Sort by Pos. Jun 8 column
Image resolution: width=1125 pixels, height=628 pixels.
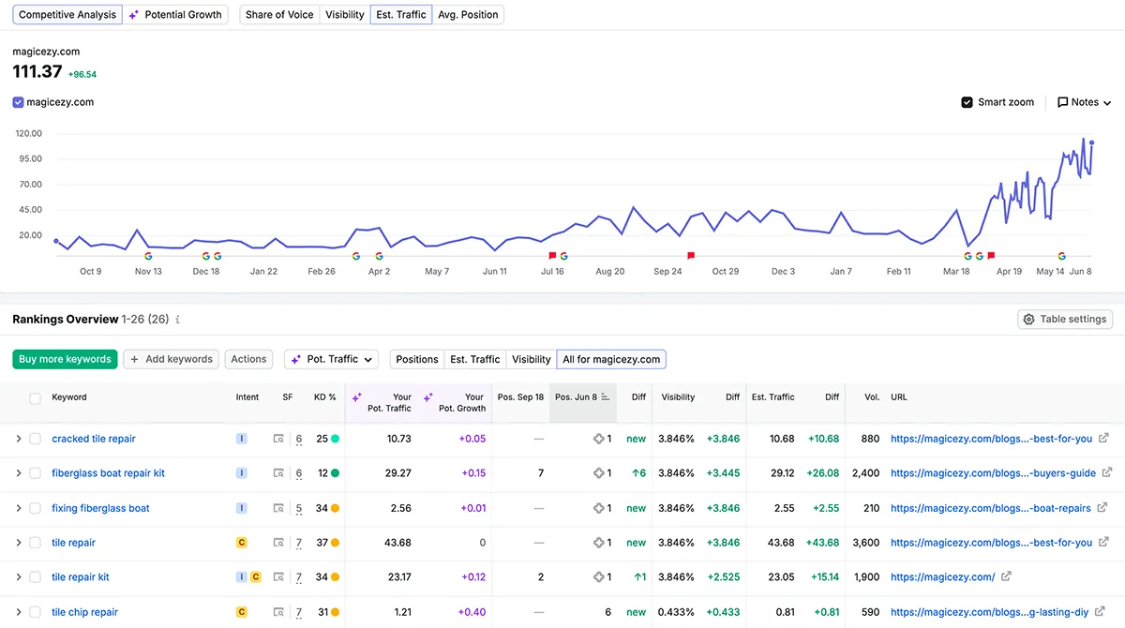click(x=582, y=397)
